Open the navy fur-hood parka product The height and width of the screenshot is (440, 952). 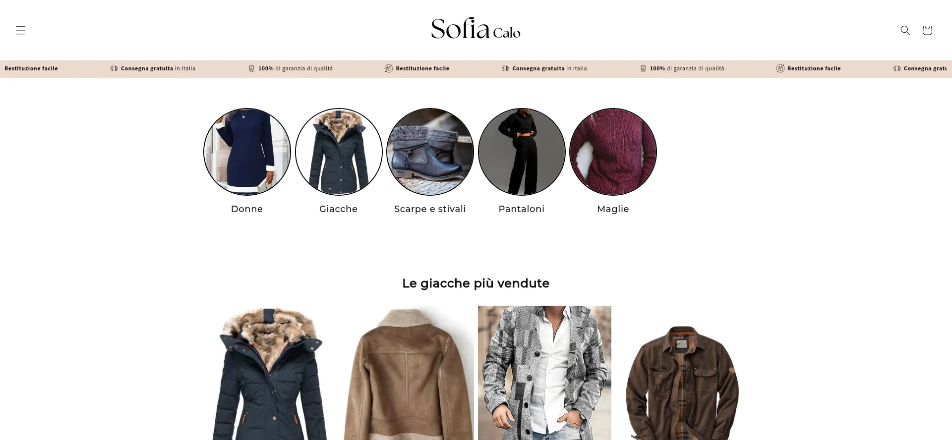click(270, 373)
